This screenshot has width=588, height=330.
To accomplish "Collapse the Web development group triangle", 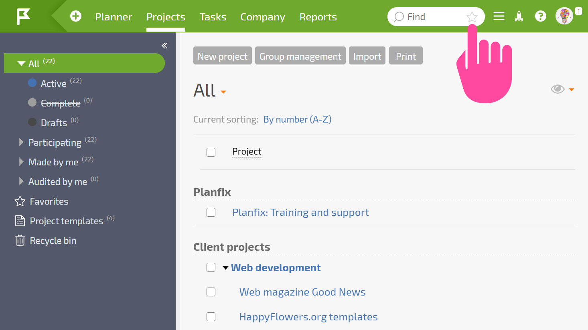I will pyautogui.click(x=226, y=268).
